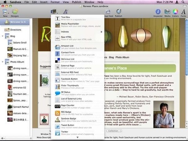Open the Collection popup button
188x141 pixels.
[114, 131]
